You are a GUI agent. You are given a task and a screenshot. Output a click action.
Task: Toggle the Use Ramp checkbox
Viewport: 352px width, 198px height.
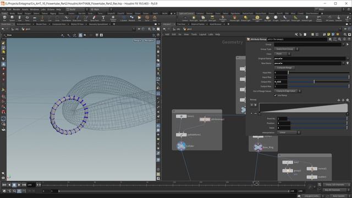coord(275,95)
